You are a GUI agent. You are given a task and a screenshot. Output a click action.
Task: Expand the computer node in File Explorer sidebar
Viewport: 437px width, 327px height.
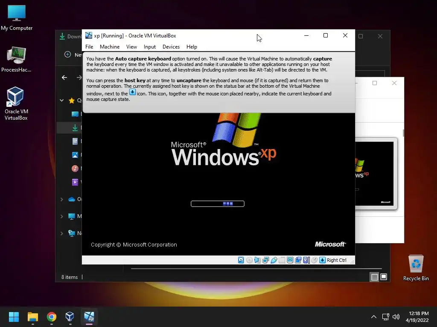point(62,216)
